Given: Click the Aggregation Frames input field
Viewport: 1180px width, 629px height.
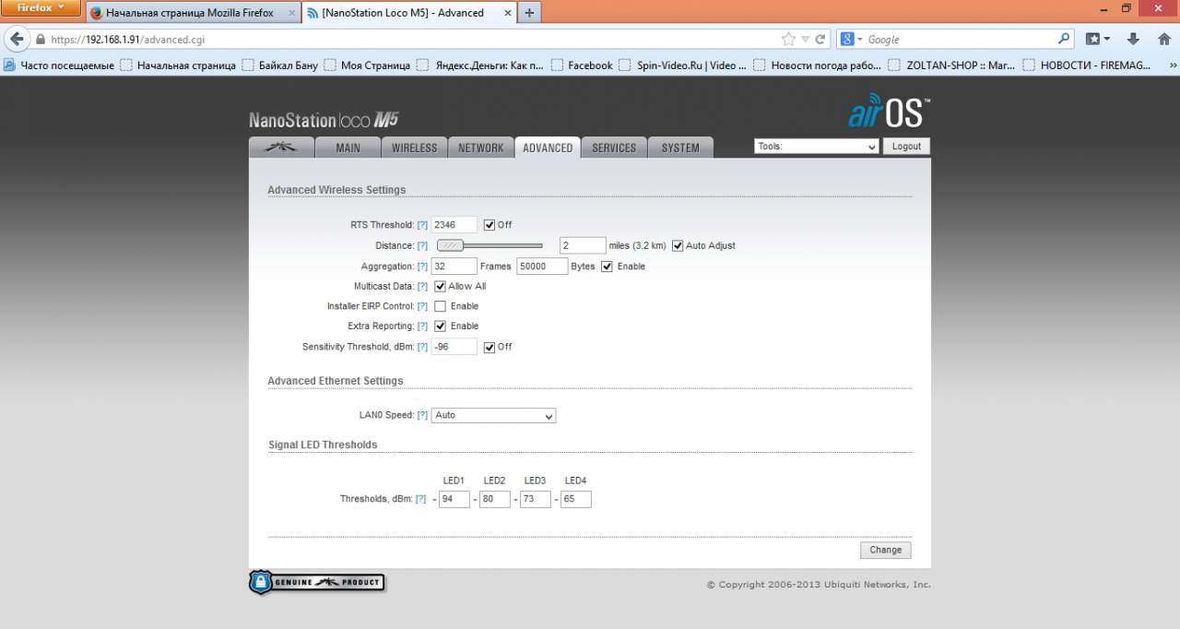Looking at the screenshot, I should [454, 267].
